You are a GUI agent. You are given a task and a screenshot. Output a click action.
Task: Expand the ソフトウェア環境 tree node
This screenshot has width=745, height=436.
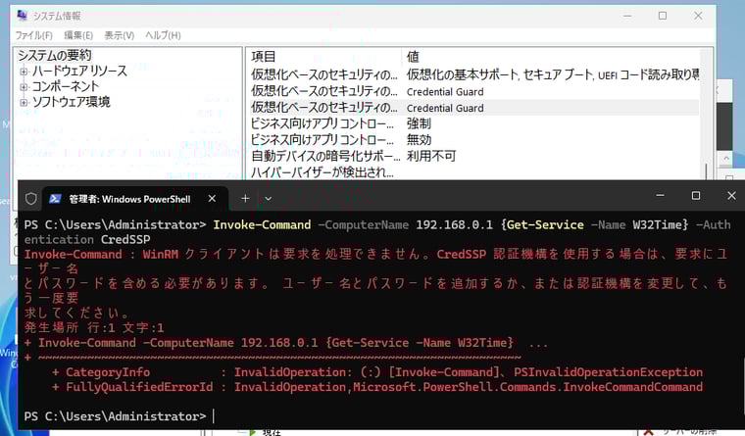click(x=23, y=102)
